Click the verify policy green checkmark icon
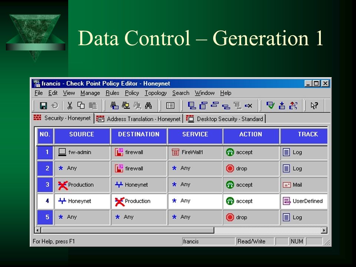The width and height of the screenshot is (356, 267). point(270,105)
